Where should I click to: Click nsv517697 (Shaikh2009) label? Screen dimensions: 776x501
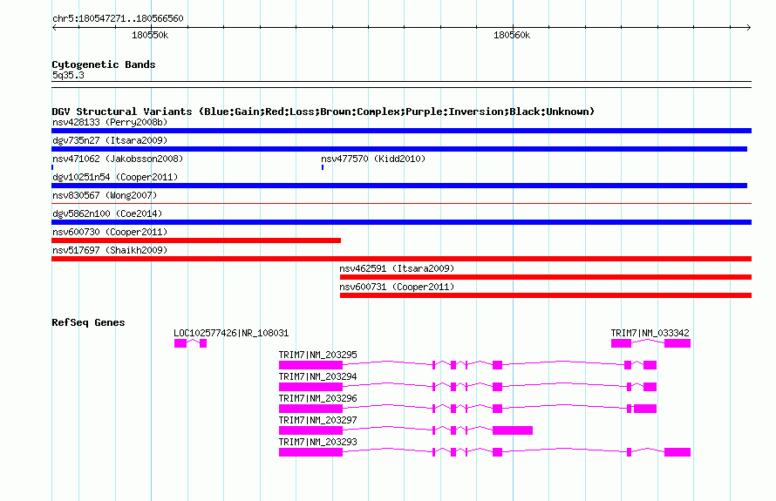tap(110, 250)
